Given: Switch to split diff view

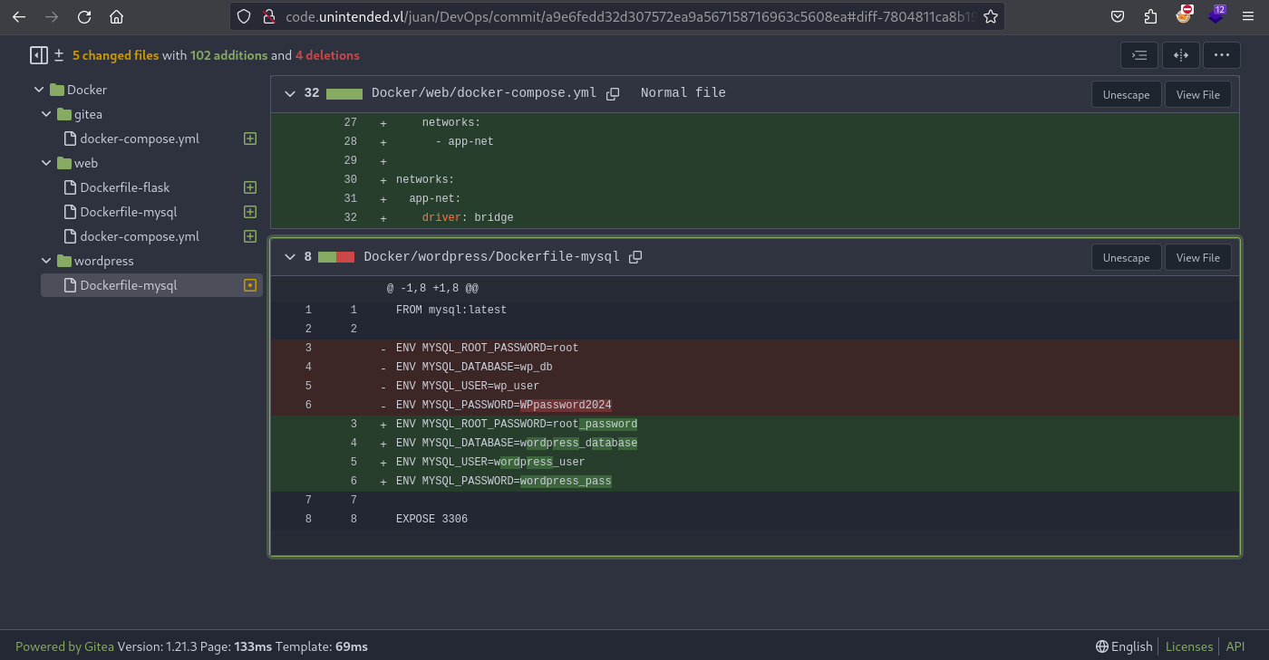Looking at the screenshot, I should point(1180,55).
